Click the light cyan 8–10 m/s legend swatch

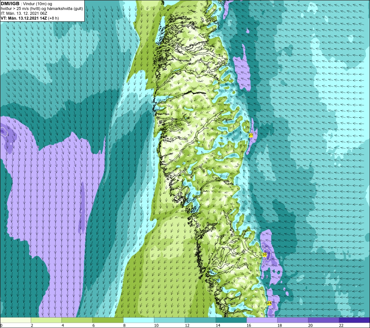click(x=139, y=320)
